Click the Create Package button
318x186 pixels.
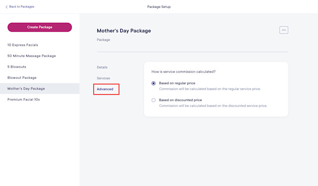pos(40,27)
